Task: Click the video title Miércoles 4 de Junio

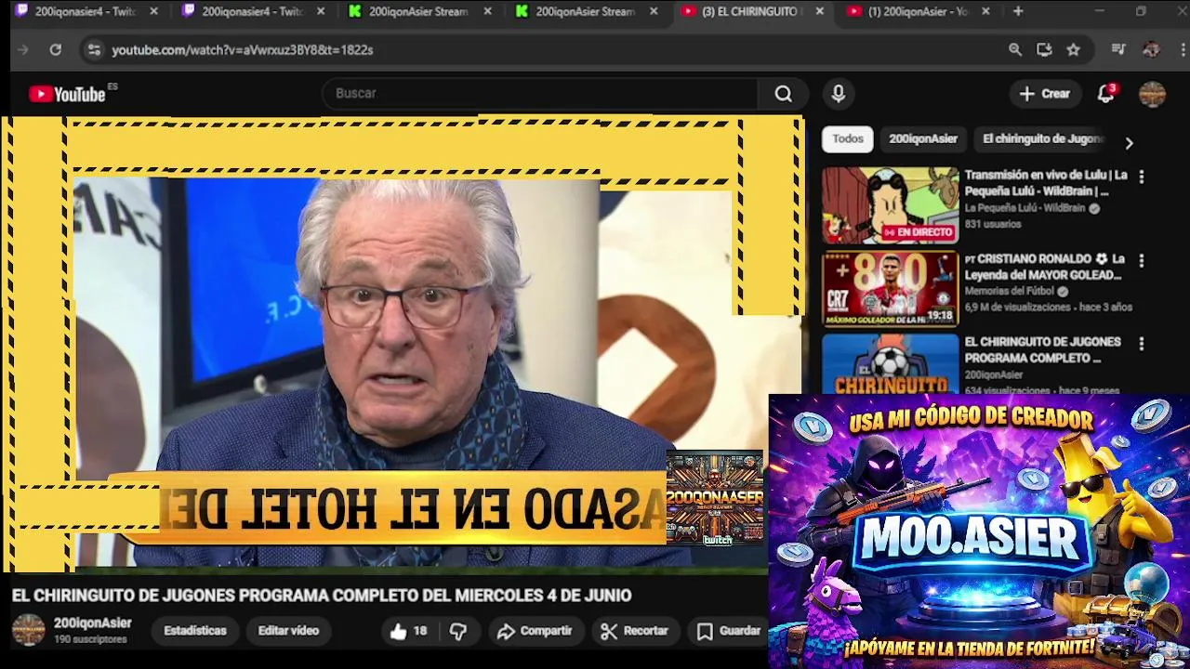Action: click(322, 596)
